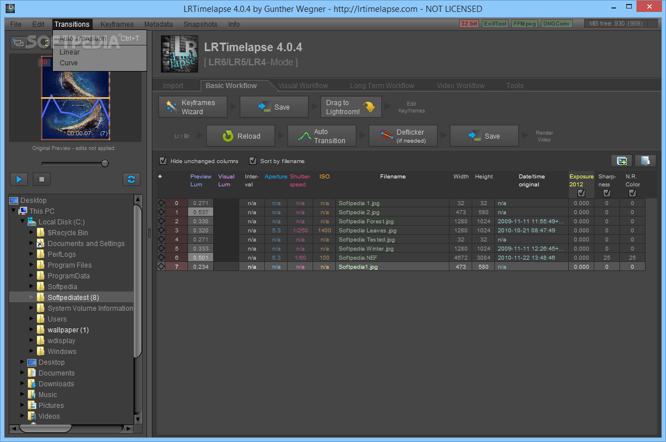Click the FFMpeg status indicator
Screen dimensions: 666x442
[525, 24]
